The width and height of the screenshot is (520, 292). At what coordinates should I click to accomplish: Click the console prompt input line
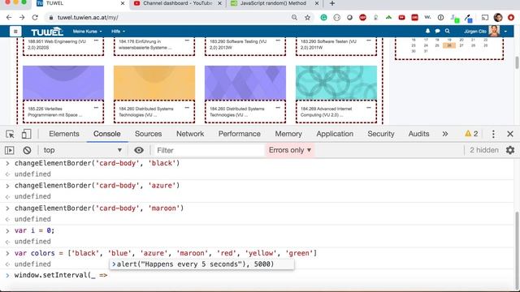pyautogui.click(x=260, y=275)
